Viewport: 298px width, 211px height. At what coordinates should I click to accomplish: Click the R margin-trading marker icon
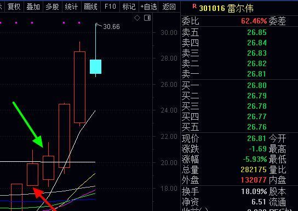click(x=194, y=6)
